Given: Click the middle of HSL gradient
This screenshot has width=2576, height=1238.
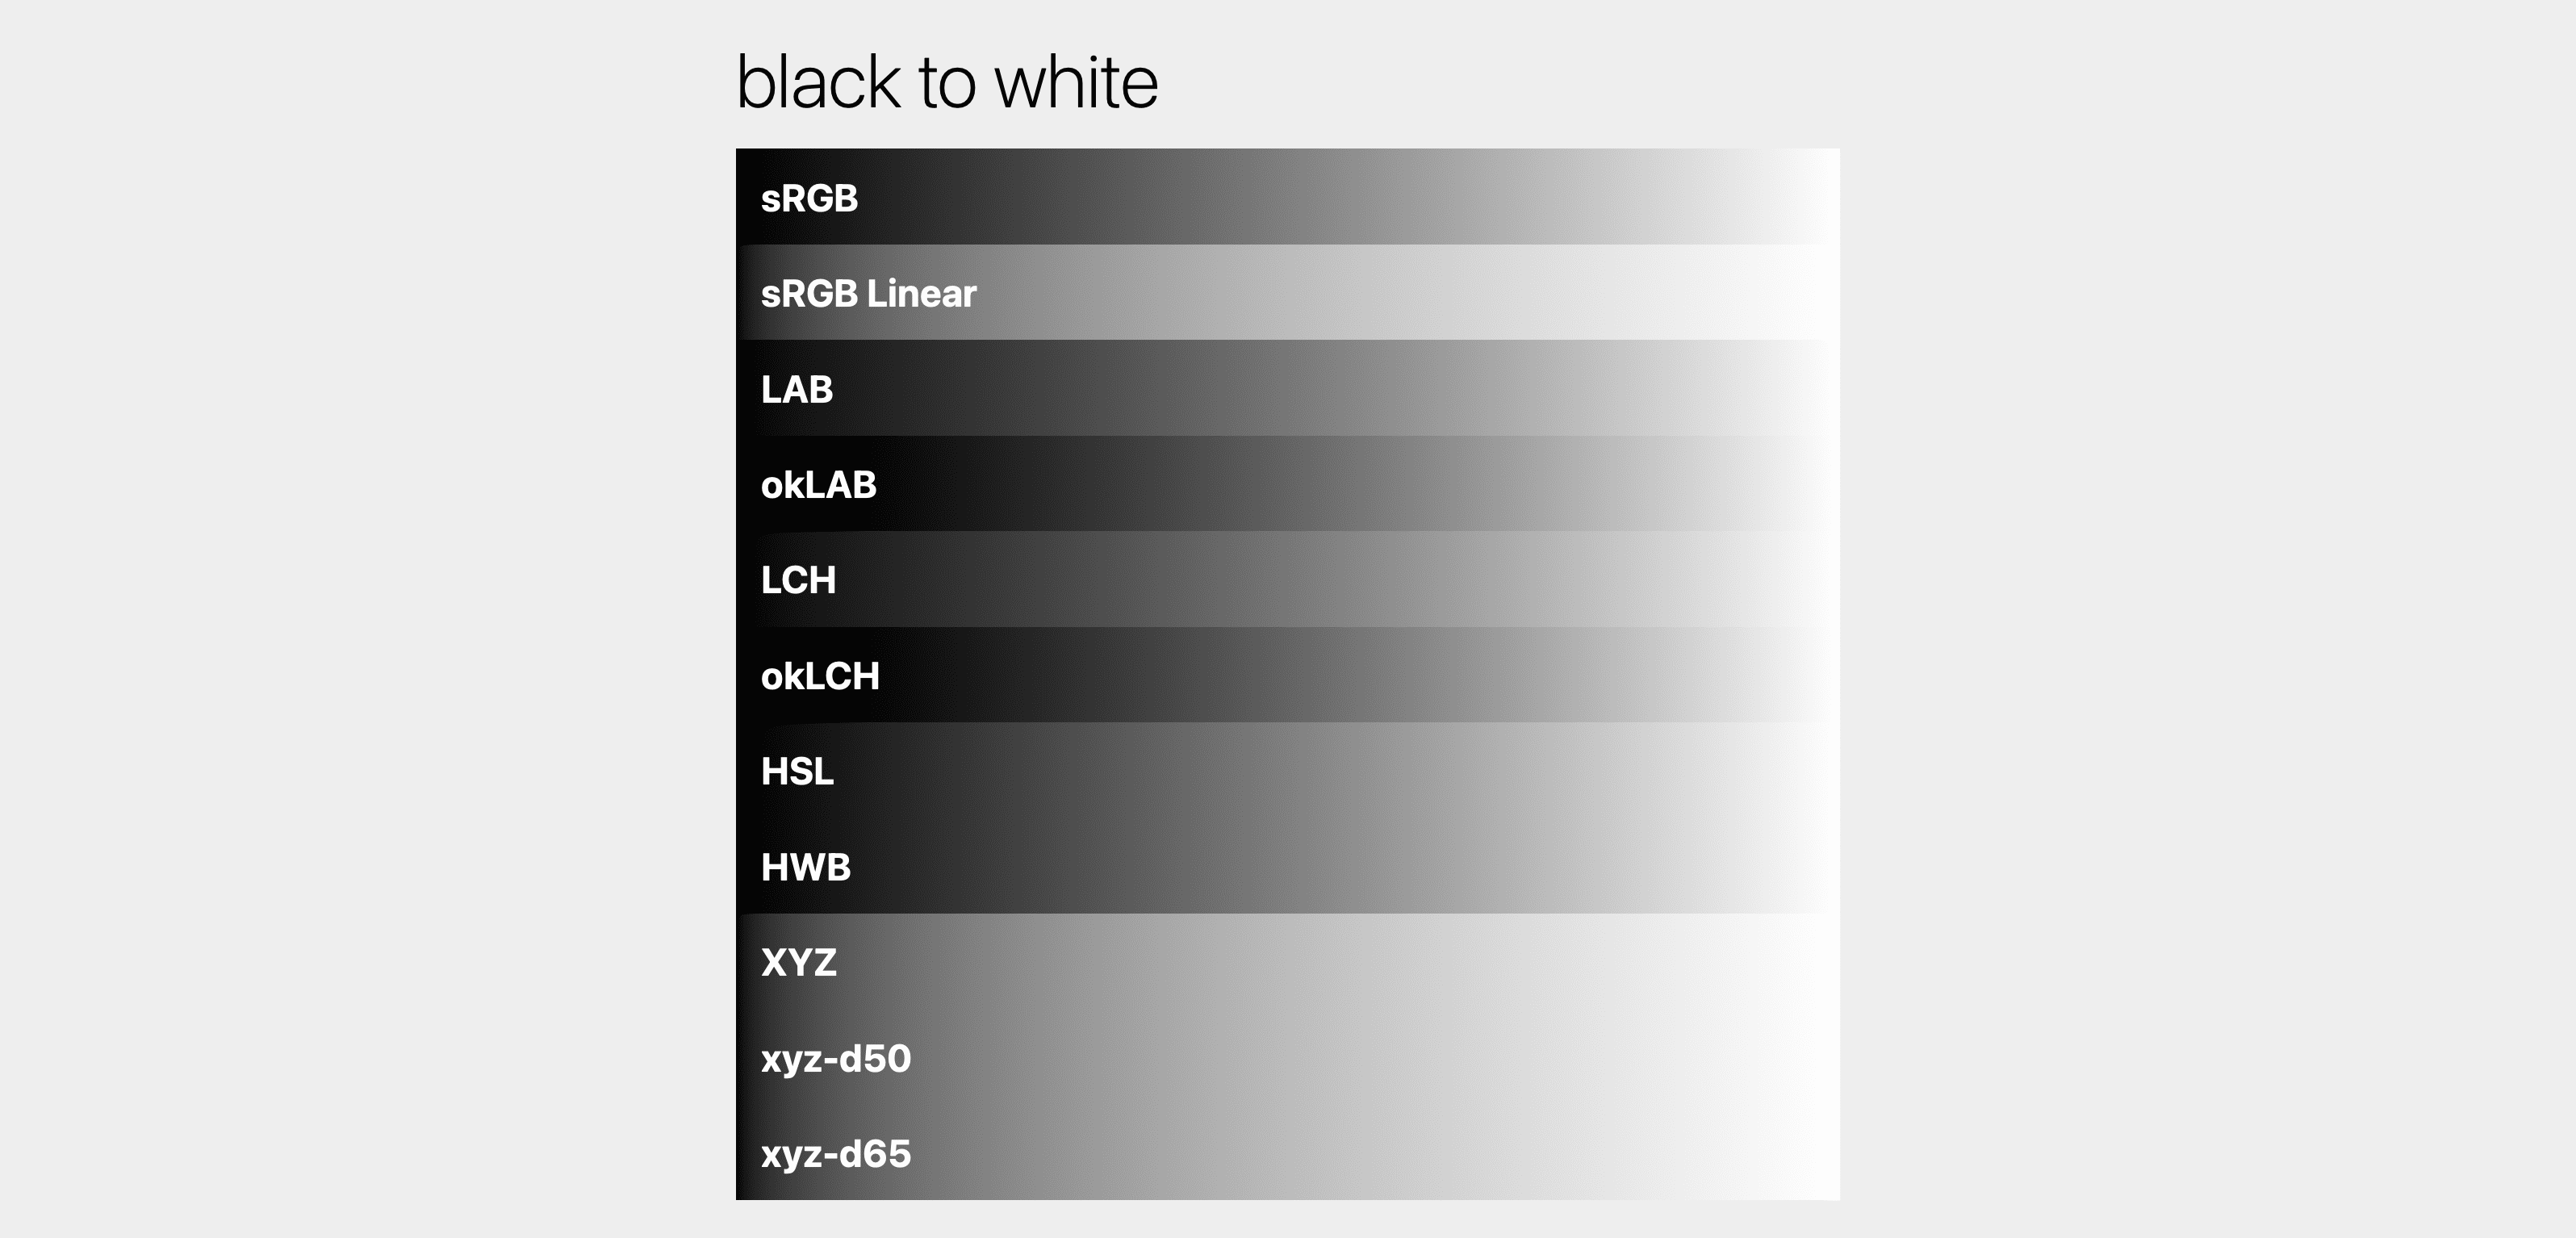Looking at the screenshot, I should click(1288, 770).
